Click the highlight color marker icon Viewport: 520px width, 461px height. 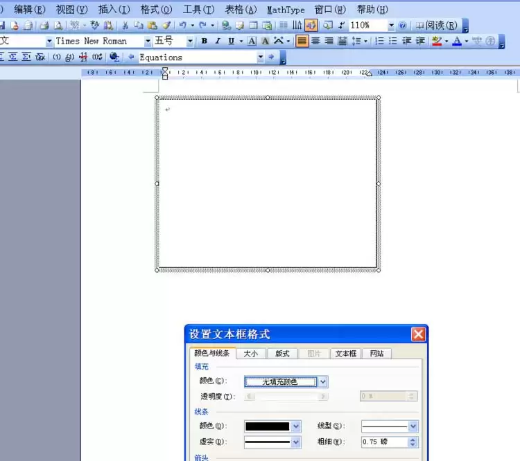pyautogui.click(x=437, y=41)
